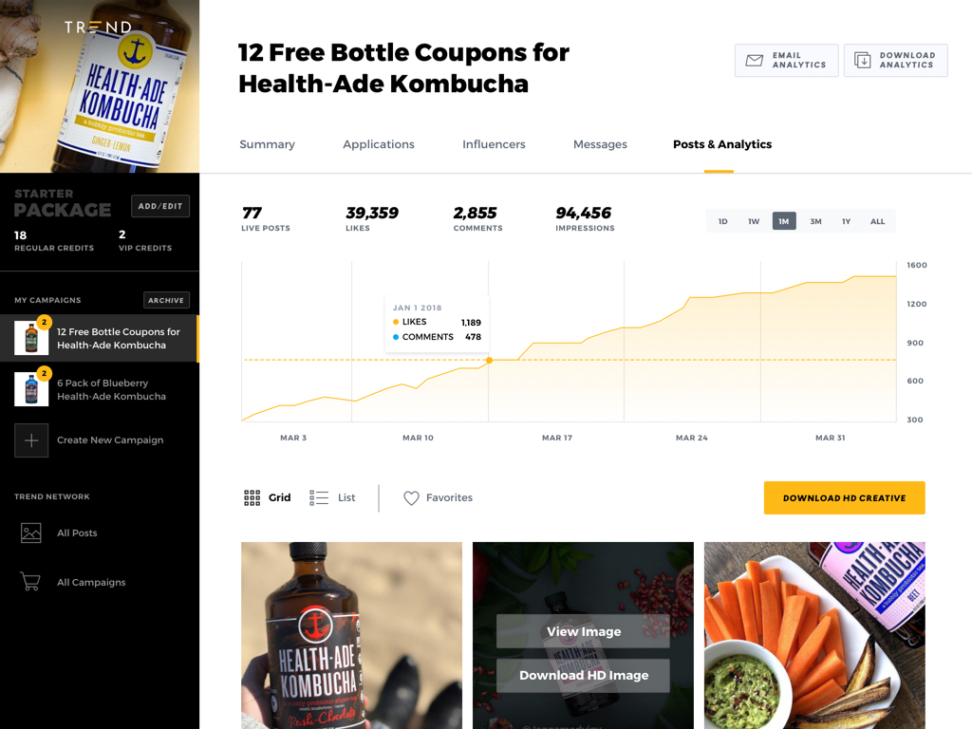Select the 1D time range
Viewport: 972px width, 729px height.
pyautogui.click(x=722, y=221)
